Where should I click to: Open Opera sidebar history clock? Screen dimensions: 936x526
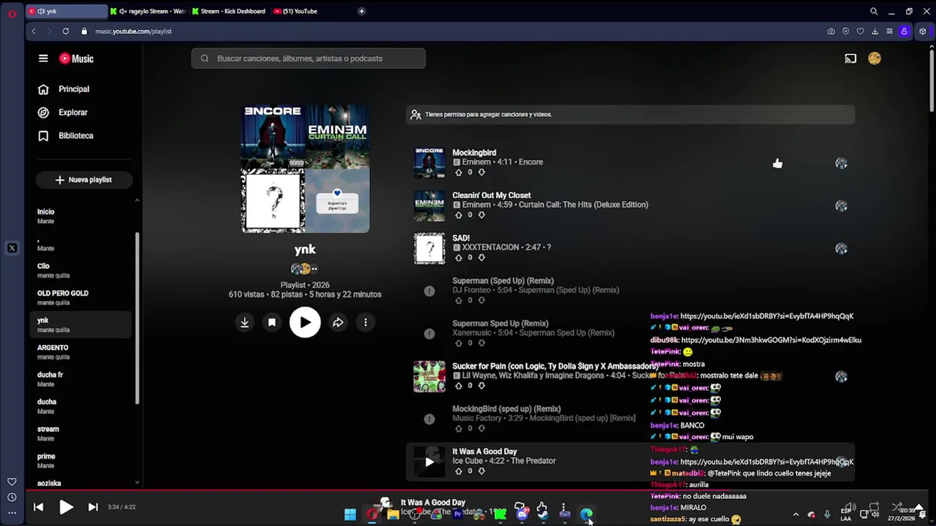[x=12, y=497]
